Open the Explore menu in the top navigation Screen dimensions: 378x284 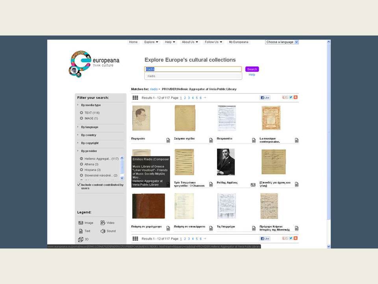151,42
